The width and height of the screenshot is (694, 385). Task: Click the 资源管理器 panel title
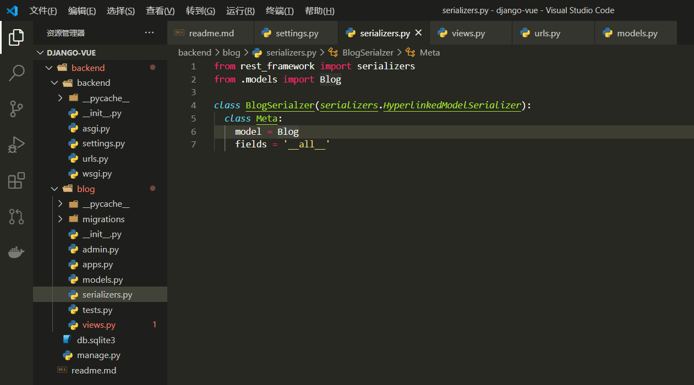click(x=65, y=33)
